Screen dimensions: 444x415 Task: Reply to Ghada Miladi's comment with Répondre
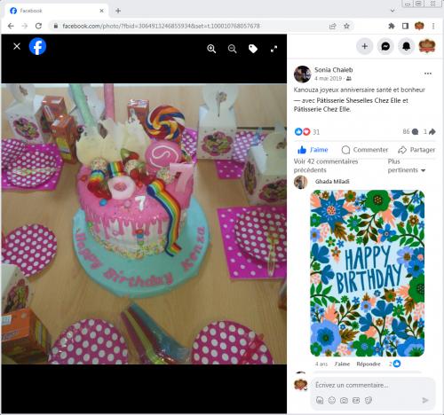(369, 364)
